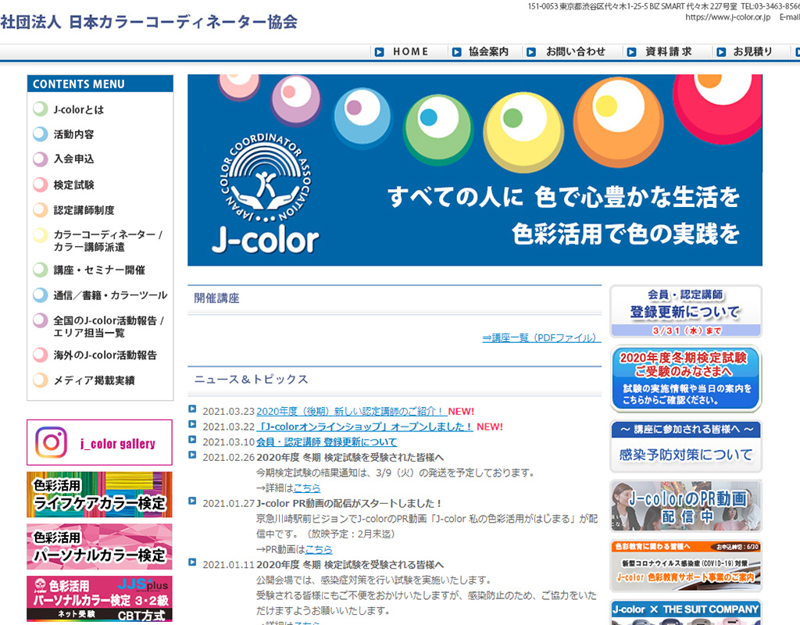Open J-colorのPR動画 配信中 banner
This screenshot has height=625, width=800.
686,505
